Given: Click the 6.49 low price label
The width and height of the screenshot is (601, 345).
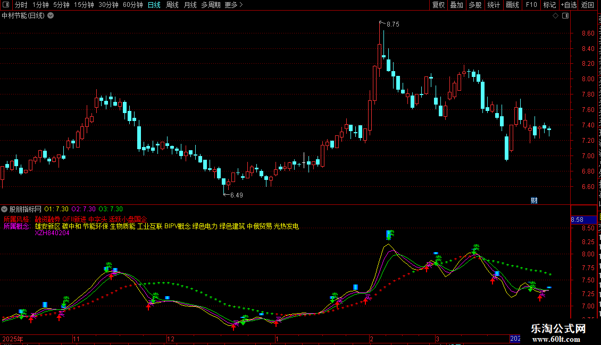Looking at the screenshot, I should [x=237, y=195].
